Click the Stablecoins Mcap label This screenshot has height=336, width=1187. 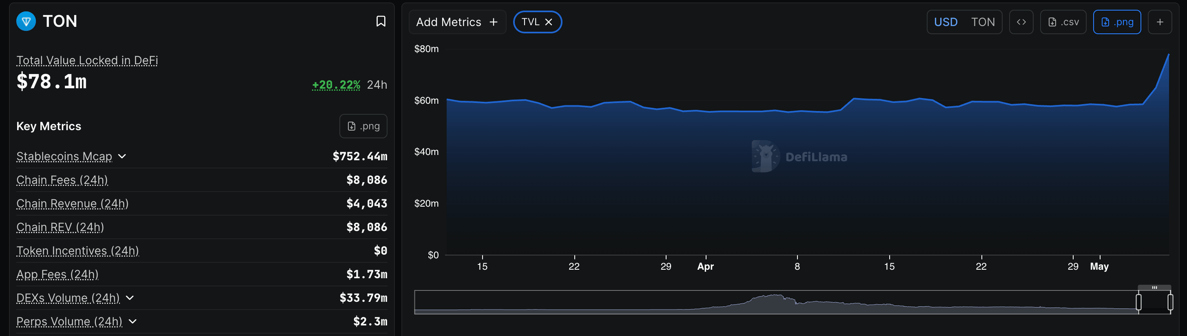[x=64, y=156]
